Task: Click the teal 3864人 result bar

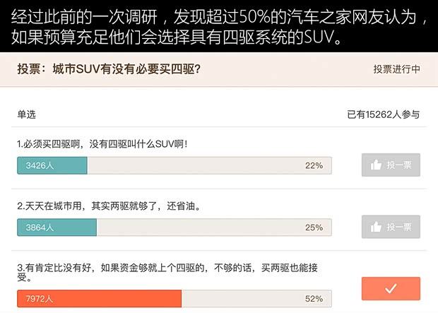Action: click(x=57, y=228)
